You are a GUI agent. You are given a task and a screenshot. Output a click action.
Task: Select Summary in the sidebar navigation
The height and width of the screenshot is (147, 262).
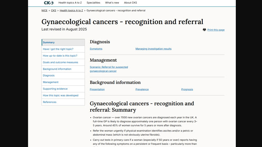49,42
